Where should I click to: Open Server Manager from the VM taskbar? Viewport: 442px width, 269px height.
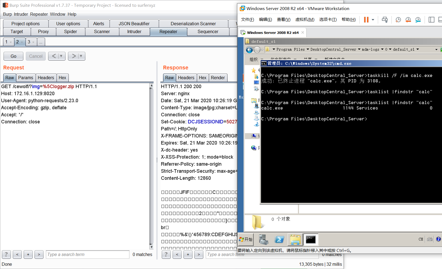coord(263,239)
